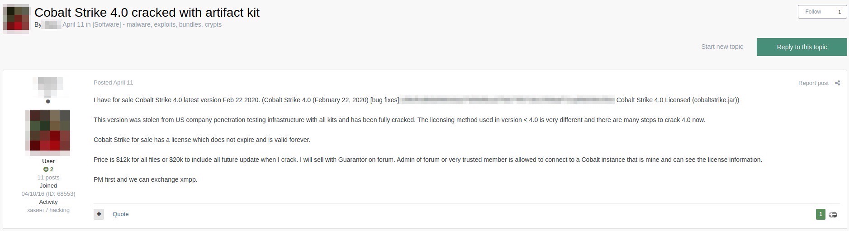Start new topic

point(722,47)
